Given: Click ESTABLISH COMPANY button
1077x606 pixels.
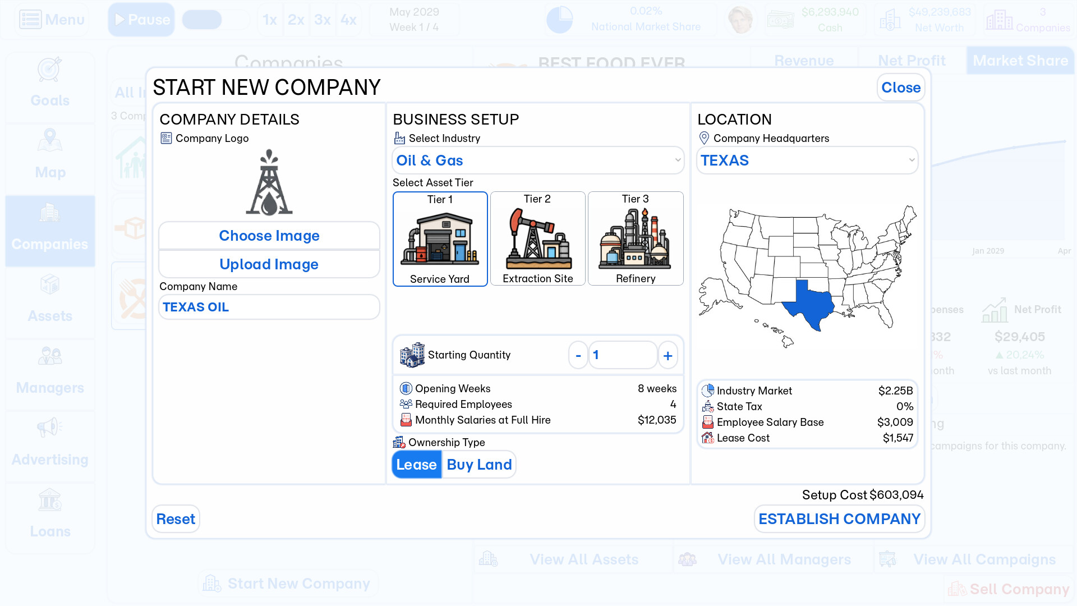Looking at the screenshot, I should coord(839,519).
